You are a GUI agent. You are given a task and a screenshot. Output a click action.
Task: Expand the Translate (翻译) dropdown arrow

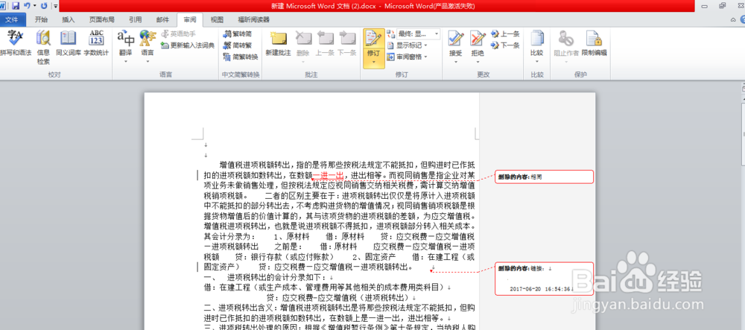pos(126,61)
